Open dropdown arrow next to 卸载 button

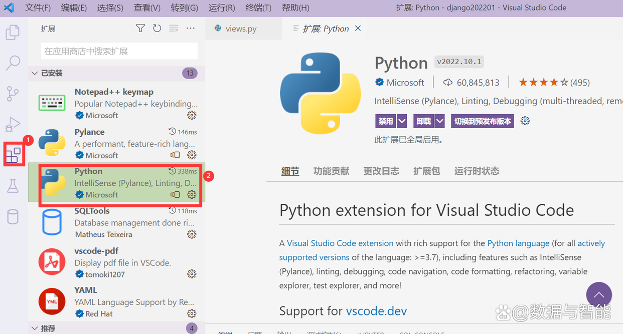click(x=439, y=121)
